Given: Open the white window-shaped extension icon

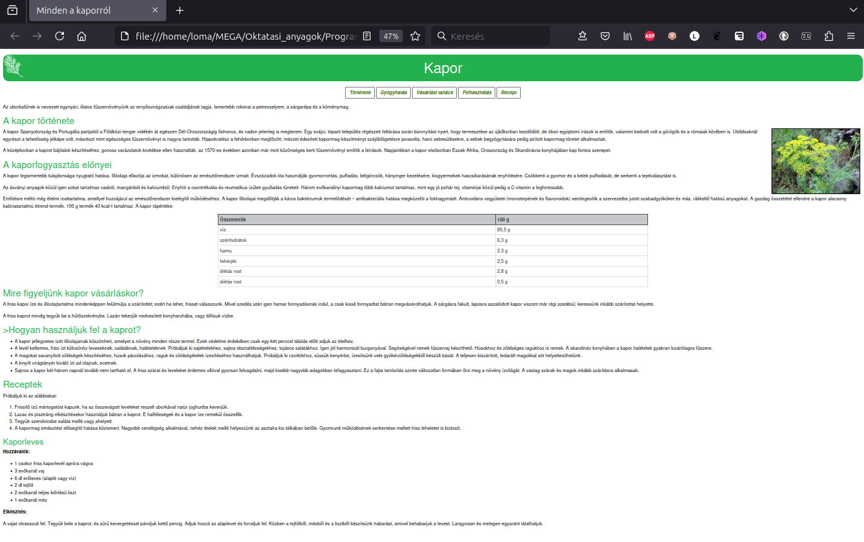Looking at the screenshot, I should (739, 36).
